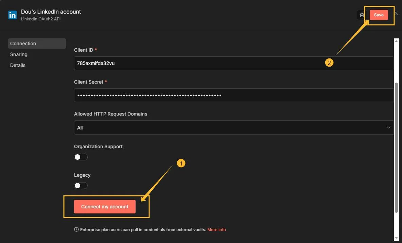Click info icon beside Enterprise plan note

76,230
